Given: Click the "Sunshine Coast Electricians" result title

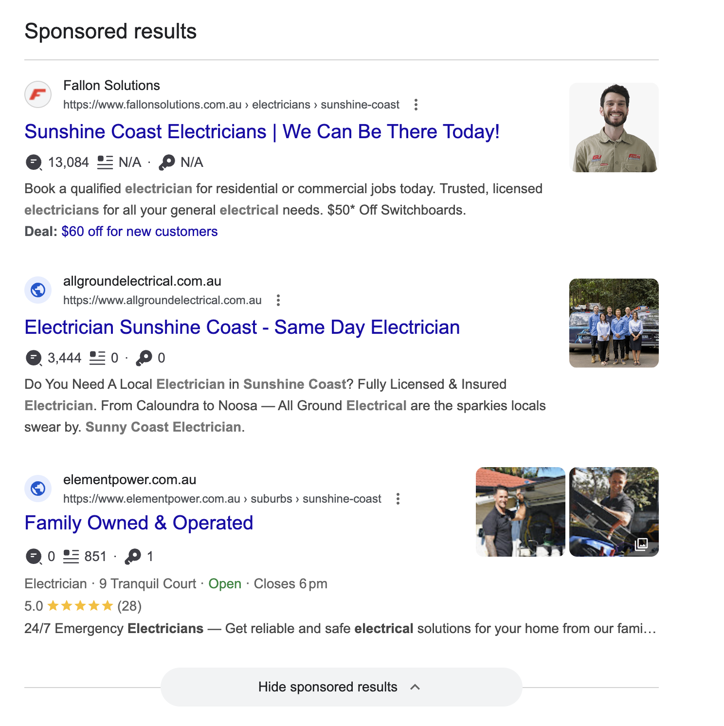Looking at the screenshot, I should pos(263,131).
